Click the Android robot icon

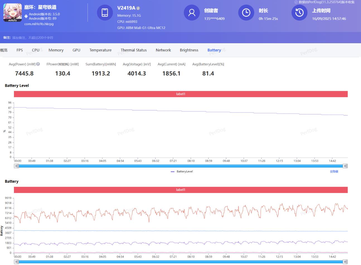click(x=26, y=16)
